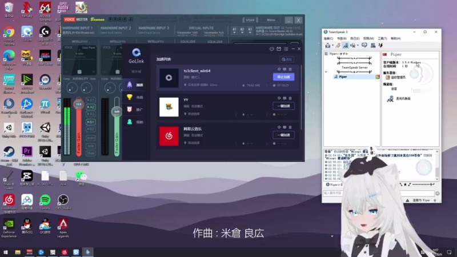Click the TeamSpeak chat message input field

pos(379,193)
